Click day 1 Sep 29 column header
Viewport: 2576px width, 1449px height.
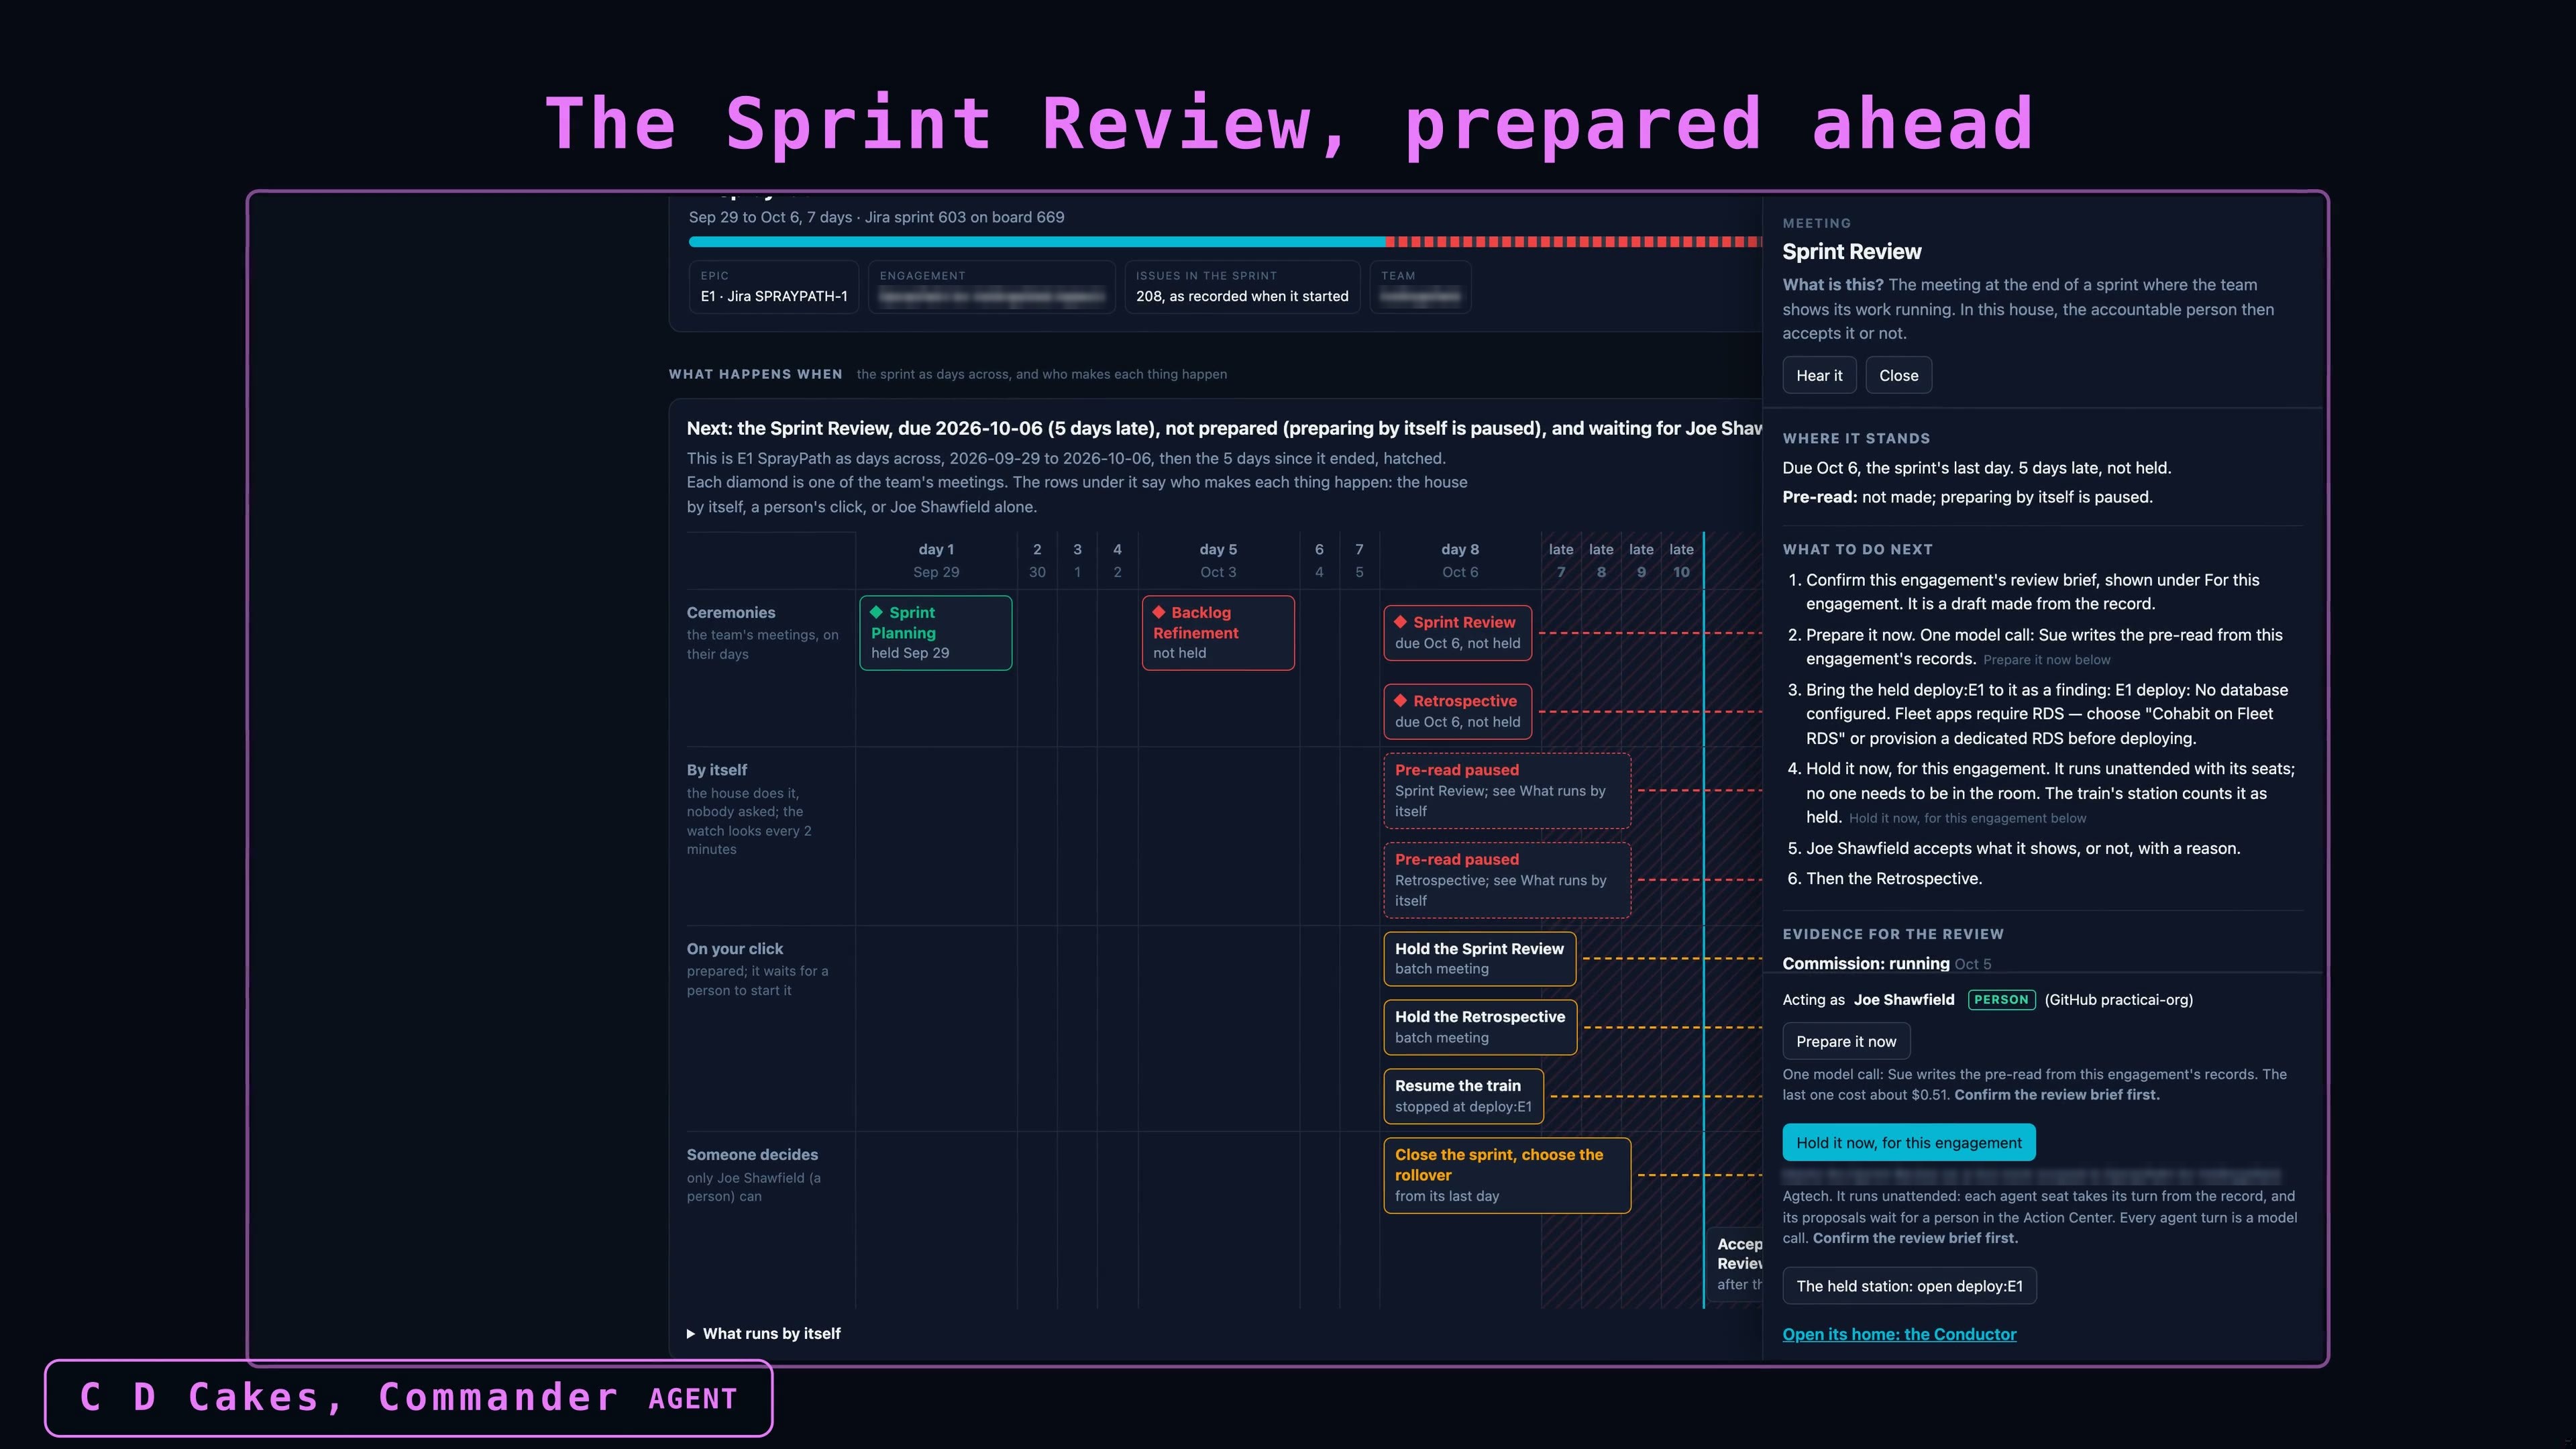(x=936, y=561)
